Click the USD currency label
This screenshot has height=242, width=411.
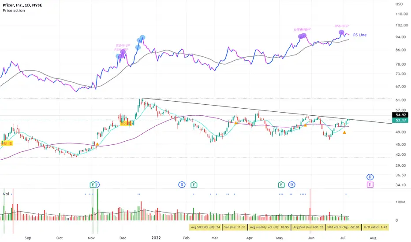(399, 4)
